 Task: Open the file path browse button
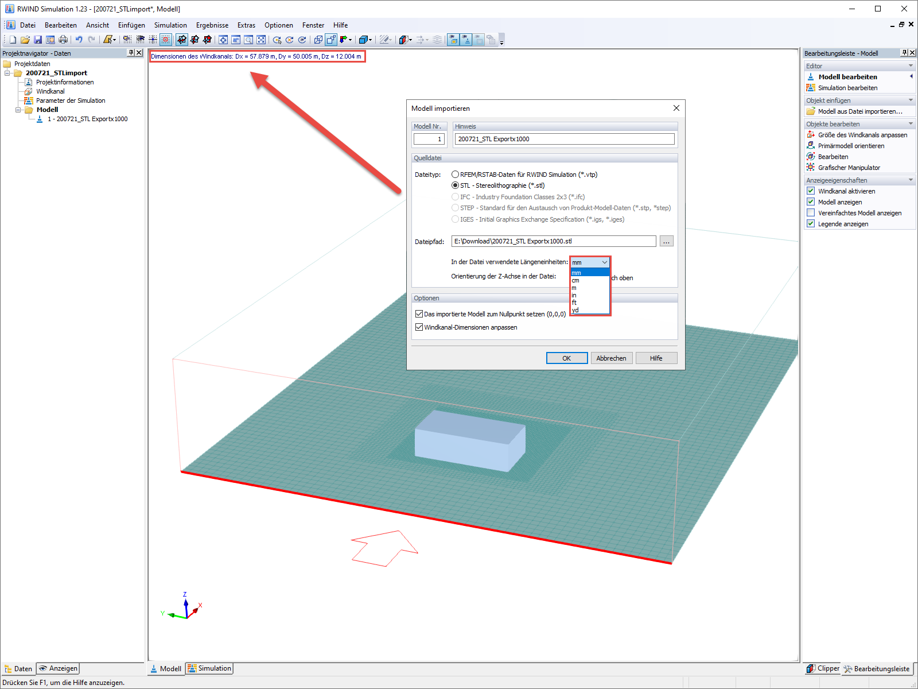tap(666, 241)
